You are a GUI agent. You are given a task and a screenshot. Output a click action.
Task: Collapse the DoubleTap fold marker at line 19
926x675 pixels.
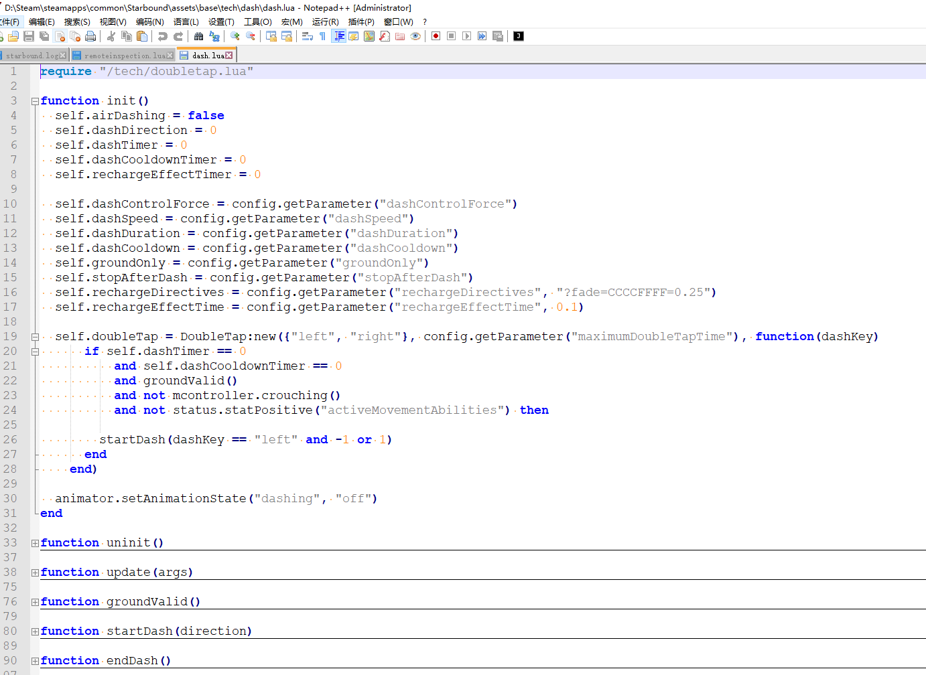tap(35, 337)
